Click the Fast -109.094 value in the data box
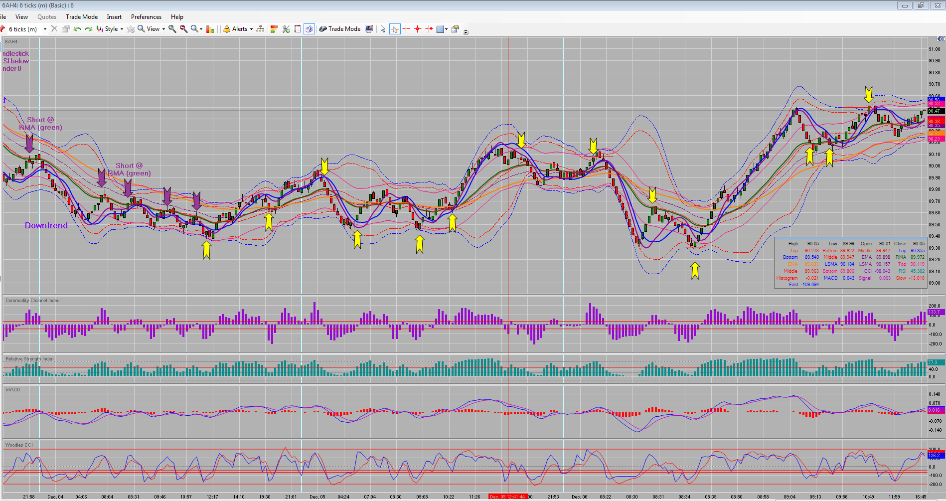Image resolution: width=946 pixels, height=501 pixels. click(804, 285)
